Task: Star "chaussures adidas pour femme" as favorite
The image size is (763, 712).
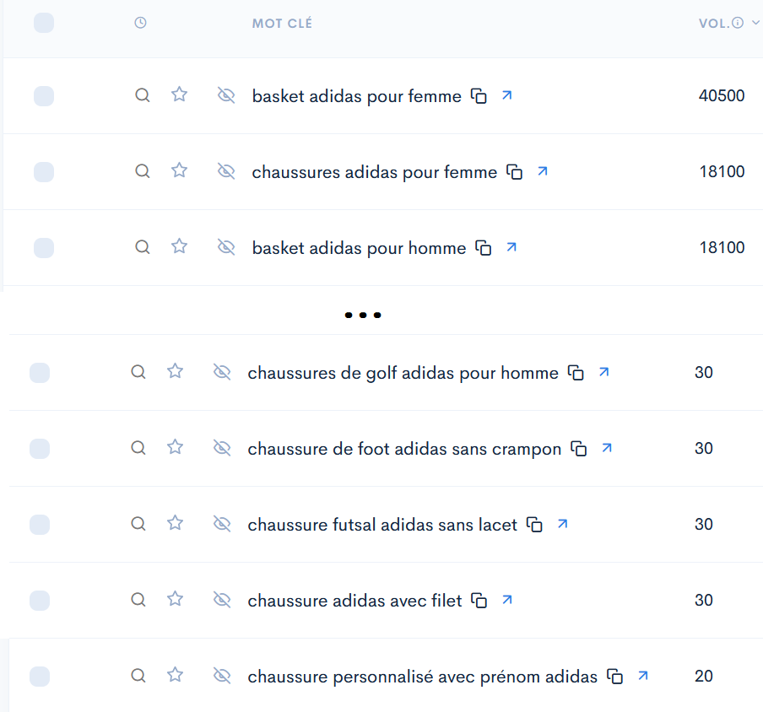Action: pyautogui.click(x=179, y=170)
